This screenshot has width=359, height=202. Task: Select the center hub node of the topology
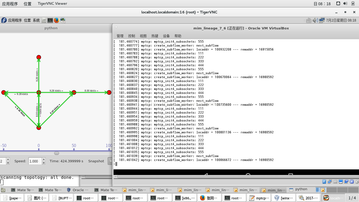click(x=39, y=93)
